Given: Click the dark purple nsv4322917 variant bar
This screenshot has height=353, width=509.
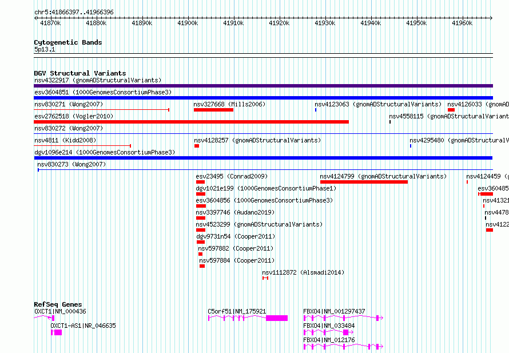Looking at the screenshot, I should [x=263, y=86].
